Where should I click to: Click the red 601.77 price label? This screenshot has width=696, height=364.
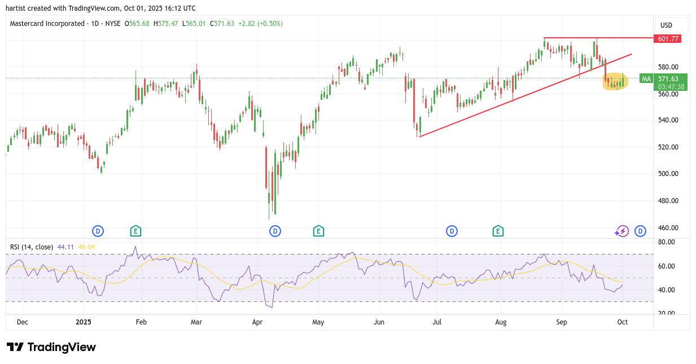tap(667, 39)
